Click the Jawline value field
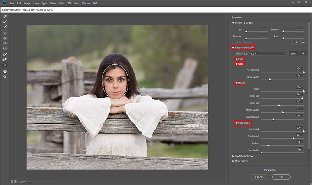 tap(300, 142)
